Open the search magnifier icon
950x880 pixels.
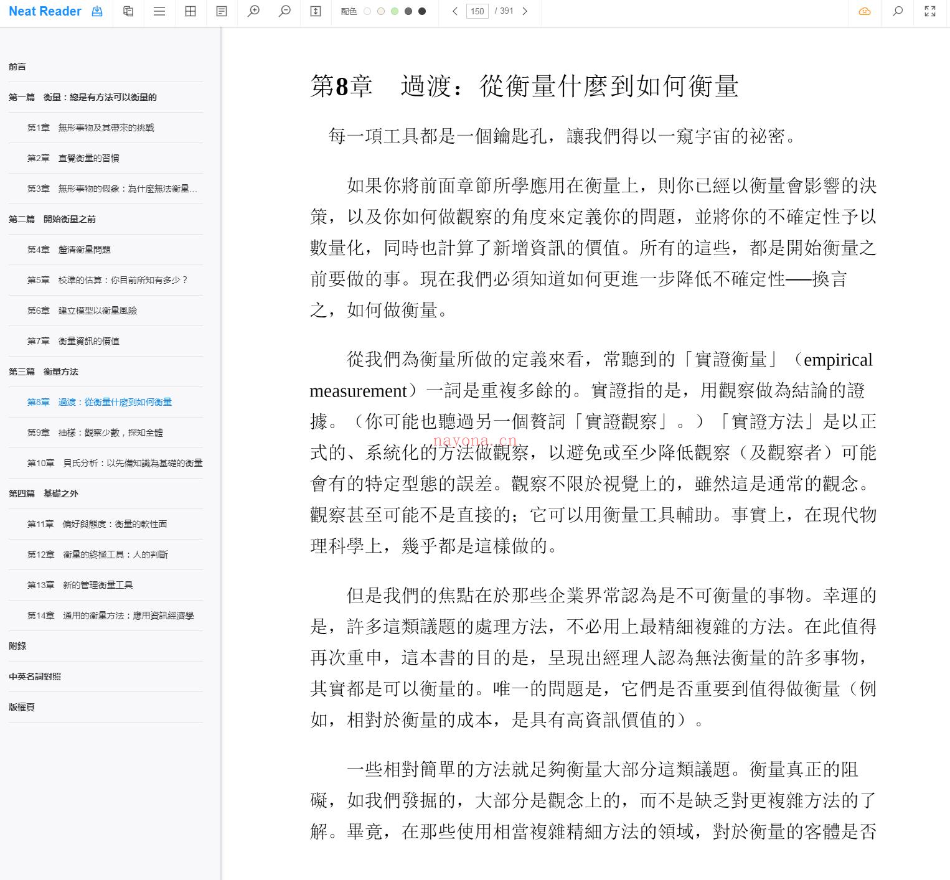pyautogui.click(x=898, y=11)
